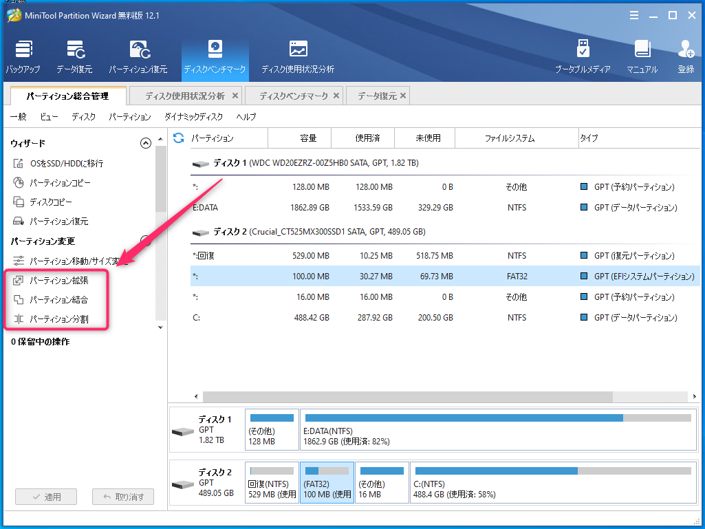Open the マニュアル manual icon
This screenshot has height=529, width=705.
point(642,57)
